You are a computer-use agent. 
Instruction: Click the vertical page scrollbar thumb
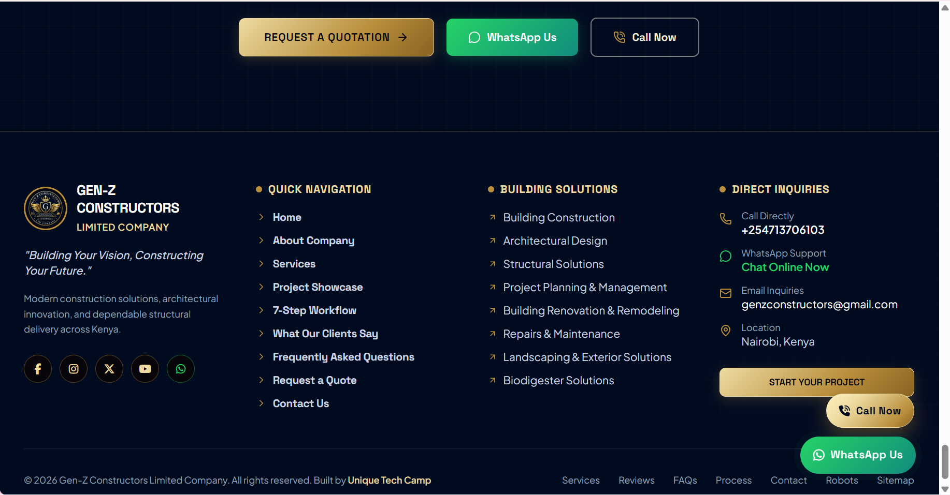coord(945,461)
